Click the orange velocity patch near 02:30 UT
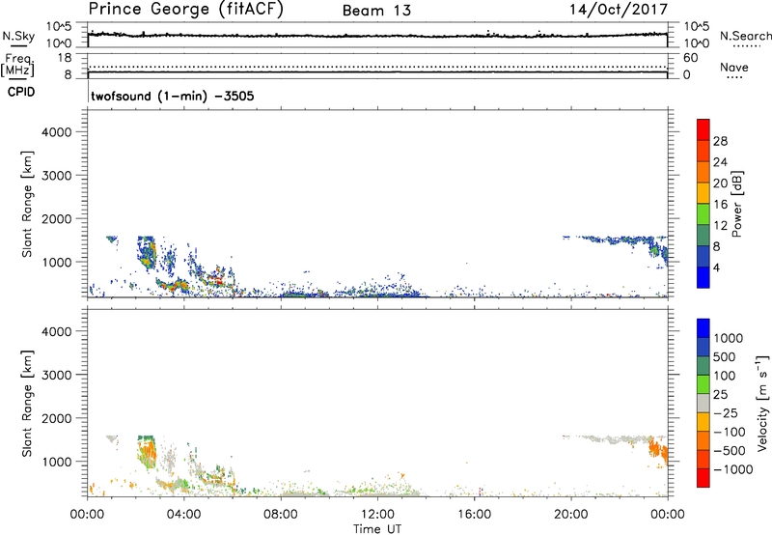 coord(147,452)
